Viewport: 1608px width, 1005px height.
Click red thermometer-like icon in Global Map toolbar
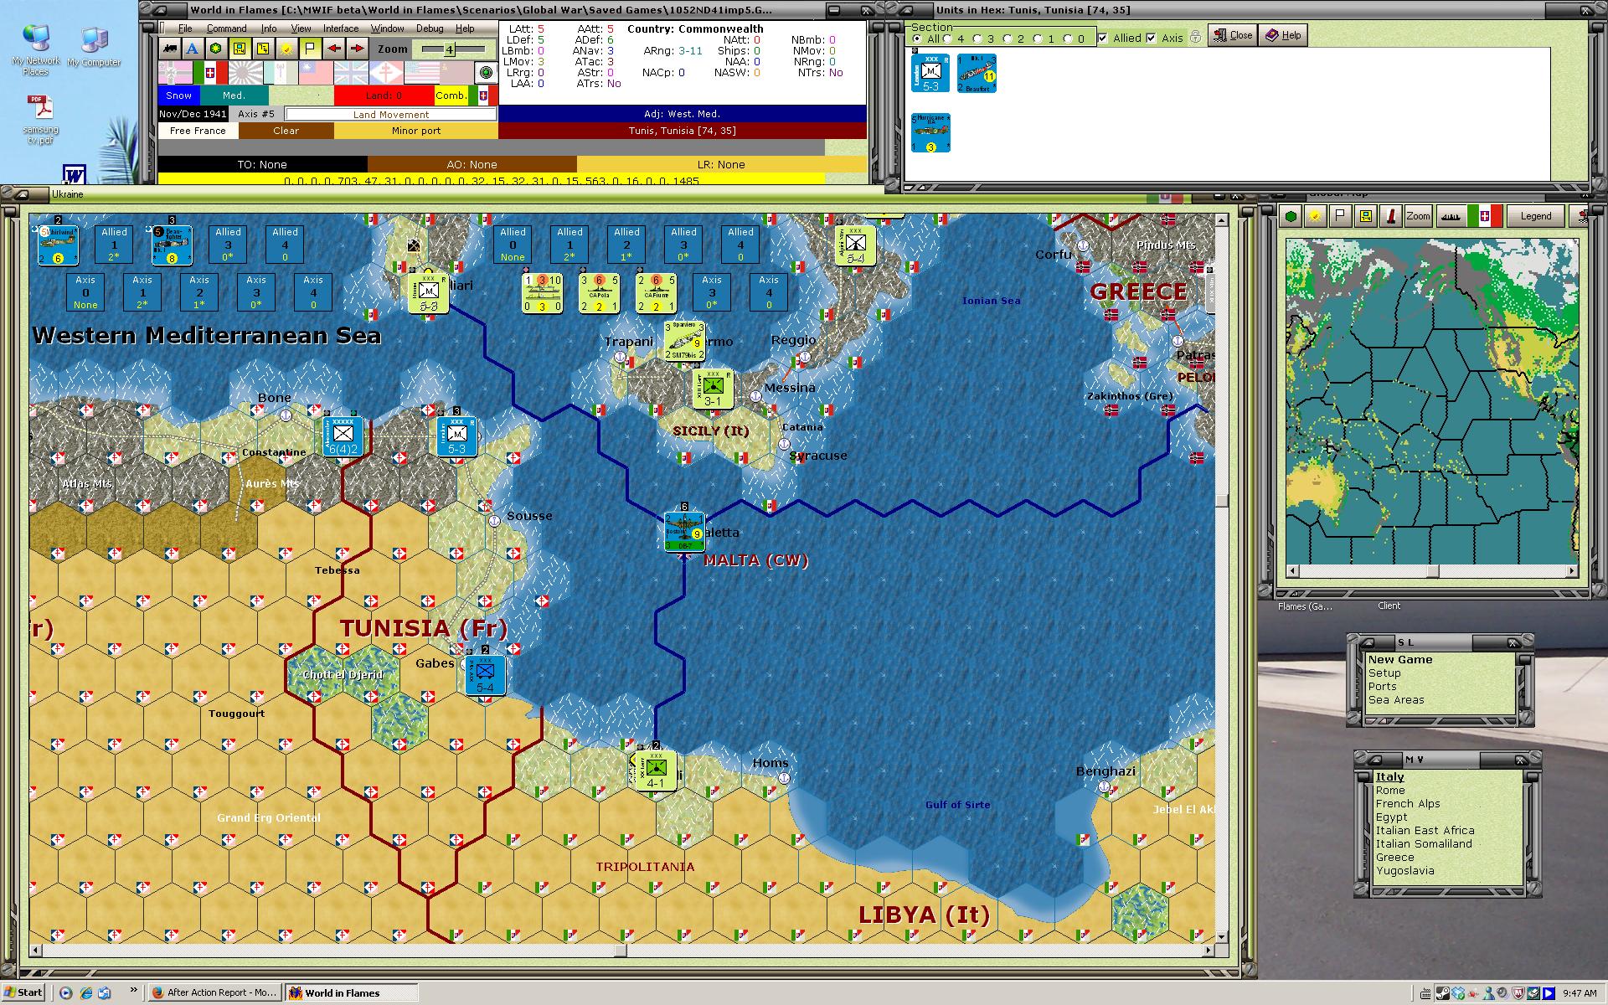pos(1391,216)
